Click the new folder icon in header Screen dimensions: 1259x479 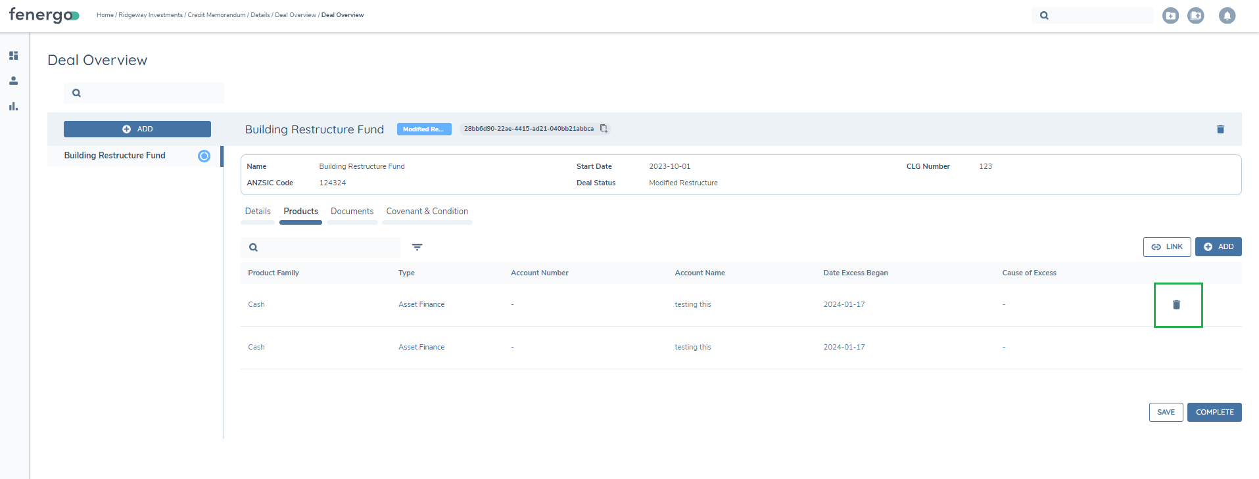1170,16
